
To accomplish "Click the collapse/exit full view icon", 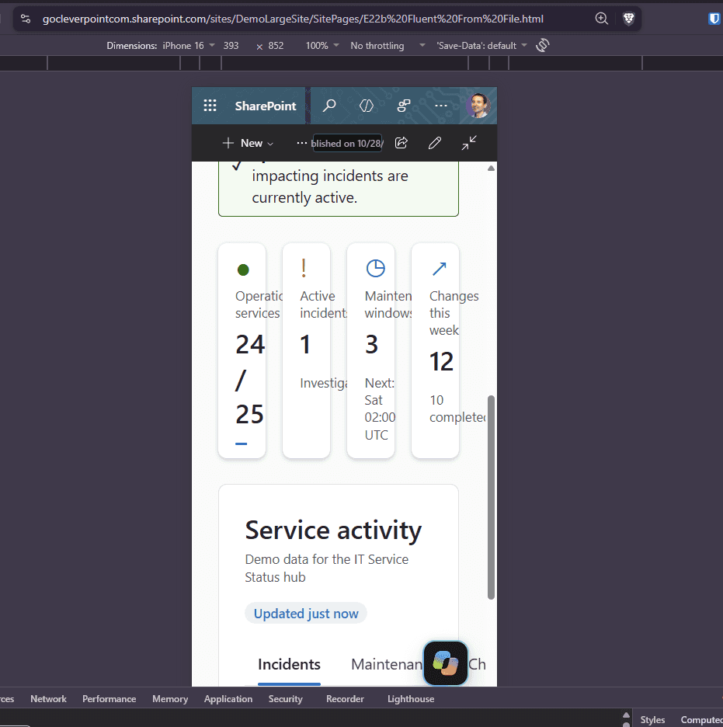I will tap(469, 143).
